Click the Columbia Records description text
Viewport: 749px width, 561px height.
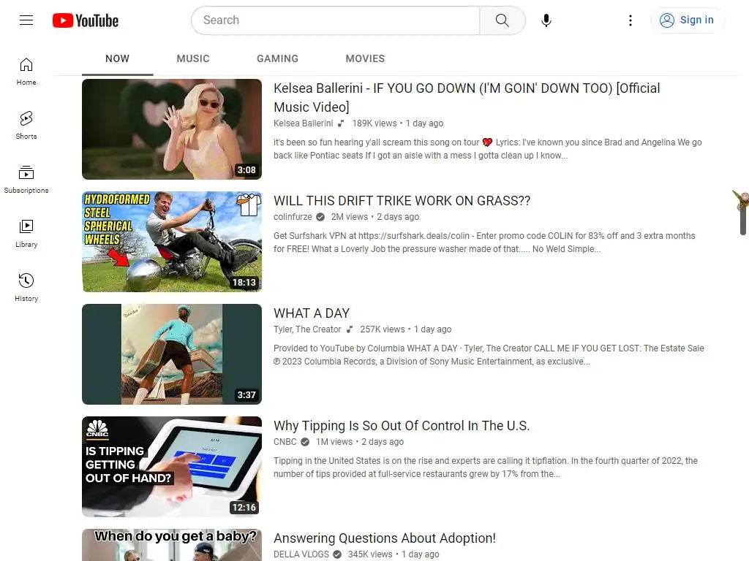pos(489,355)
